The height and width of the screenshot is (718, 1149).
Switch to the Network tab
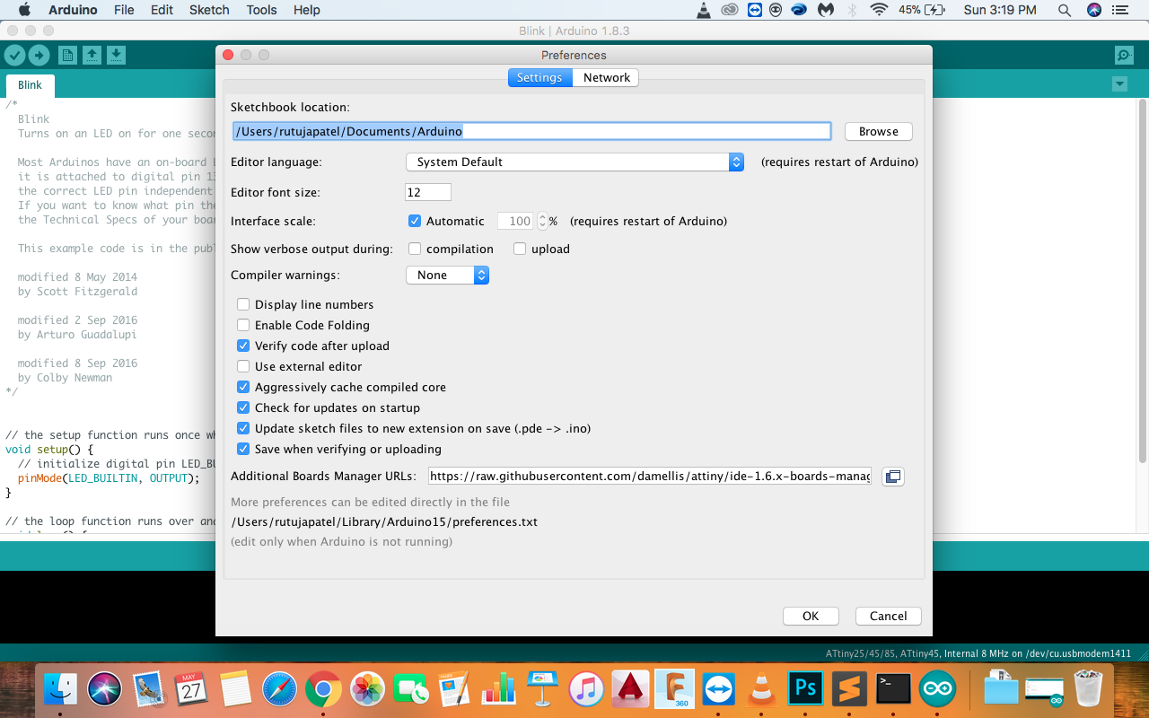click(x=607, y=78)
